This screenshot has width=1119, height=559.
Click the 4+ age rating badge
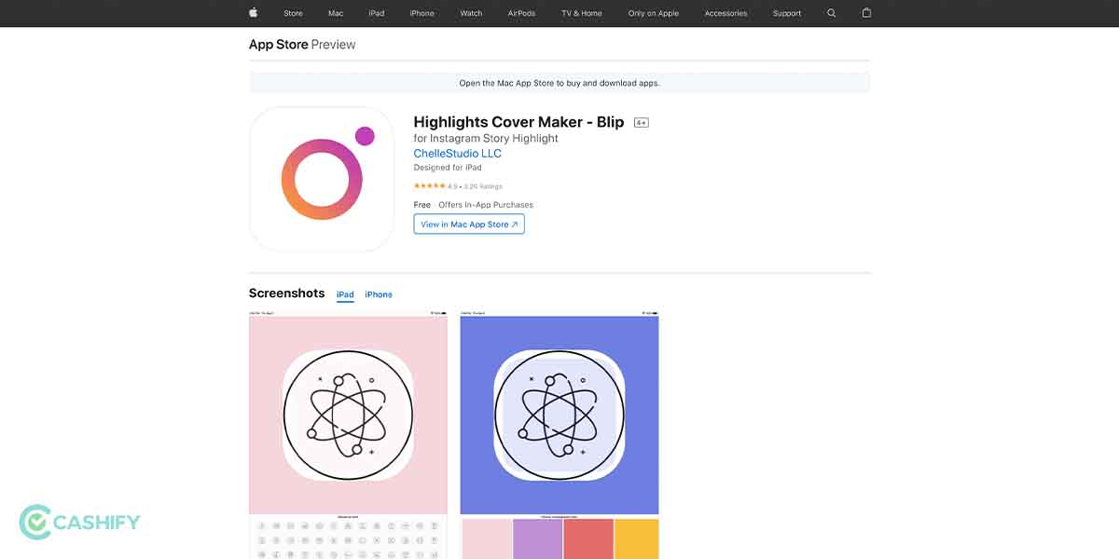tap(642, 121)
